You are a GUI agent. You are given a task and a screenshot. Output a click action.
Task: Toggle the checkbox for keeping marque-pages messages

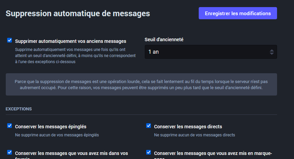149,152
